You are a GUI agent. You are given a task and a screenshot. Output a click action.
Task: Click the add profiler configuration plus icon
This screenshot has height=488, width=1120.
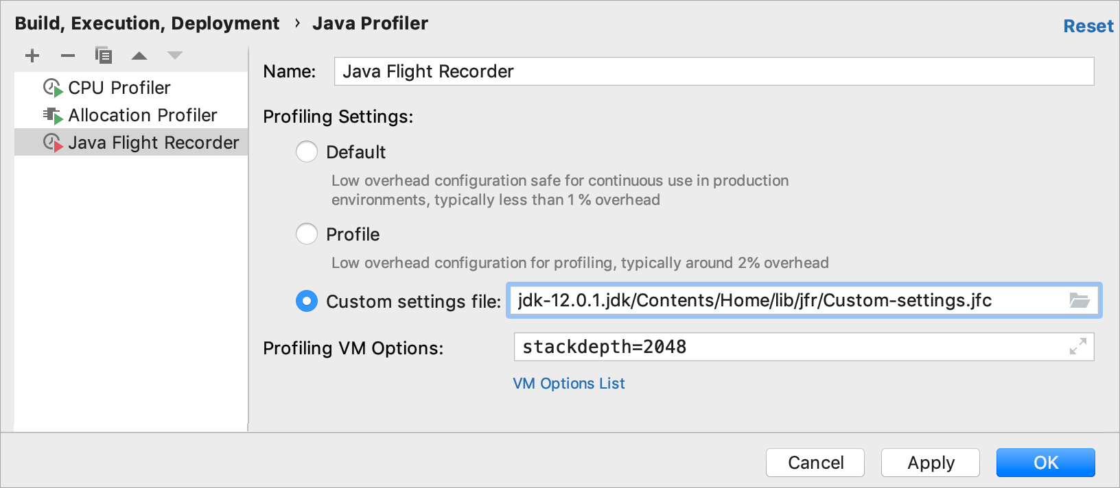(32, 56)
